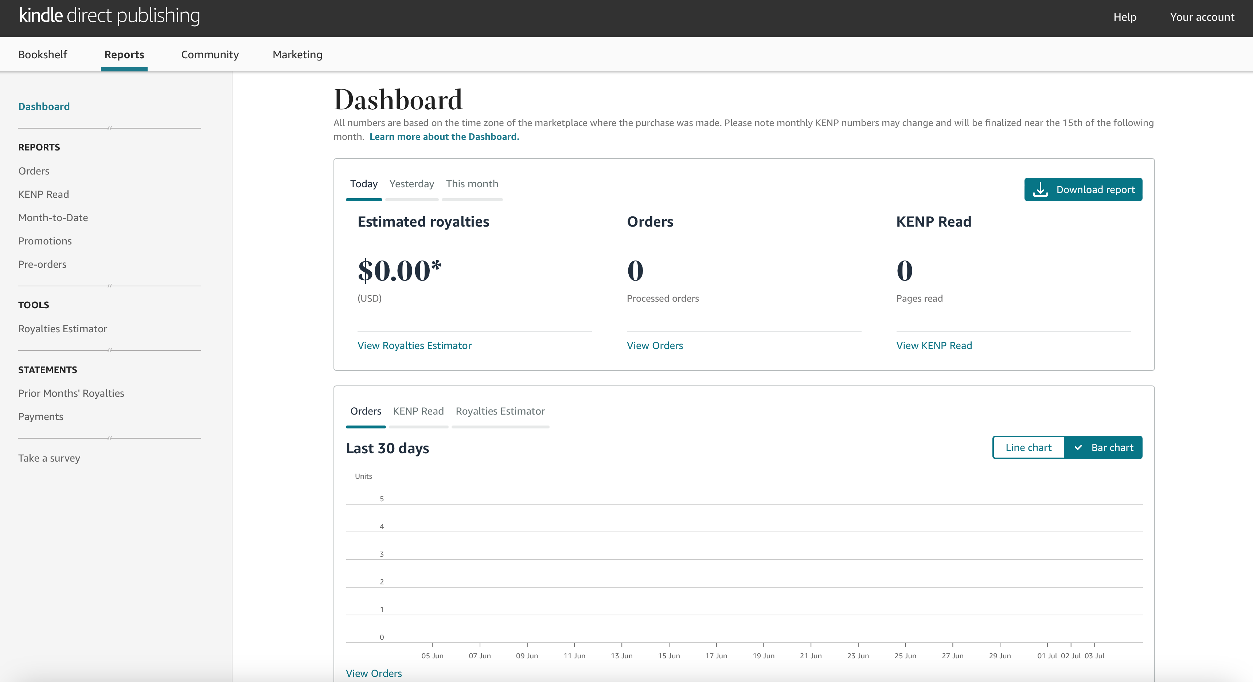
Task: Open the Bookshelf tab
Action: click(43, 54)
